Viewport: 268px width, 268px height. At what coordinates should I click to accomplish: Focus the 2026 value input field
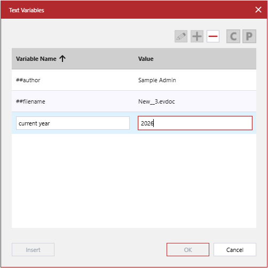(x=195, y=123)
